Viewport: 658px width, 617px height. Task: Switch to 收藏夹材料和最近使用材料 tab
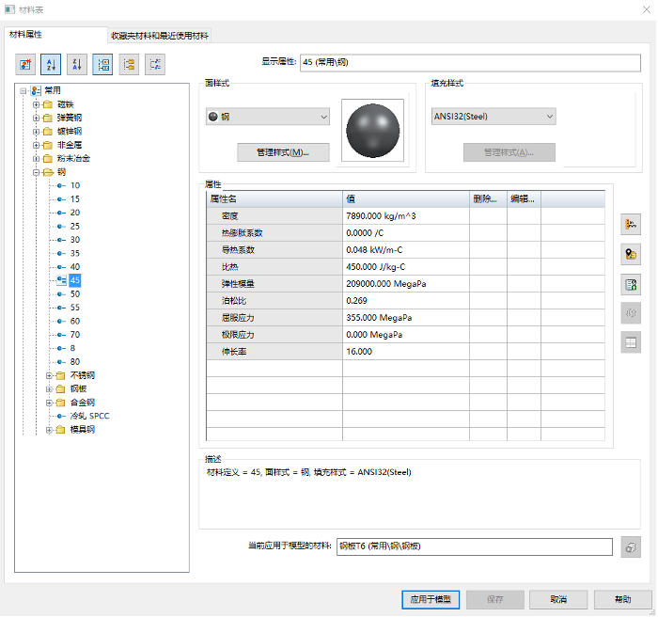[160, 36]
